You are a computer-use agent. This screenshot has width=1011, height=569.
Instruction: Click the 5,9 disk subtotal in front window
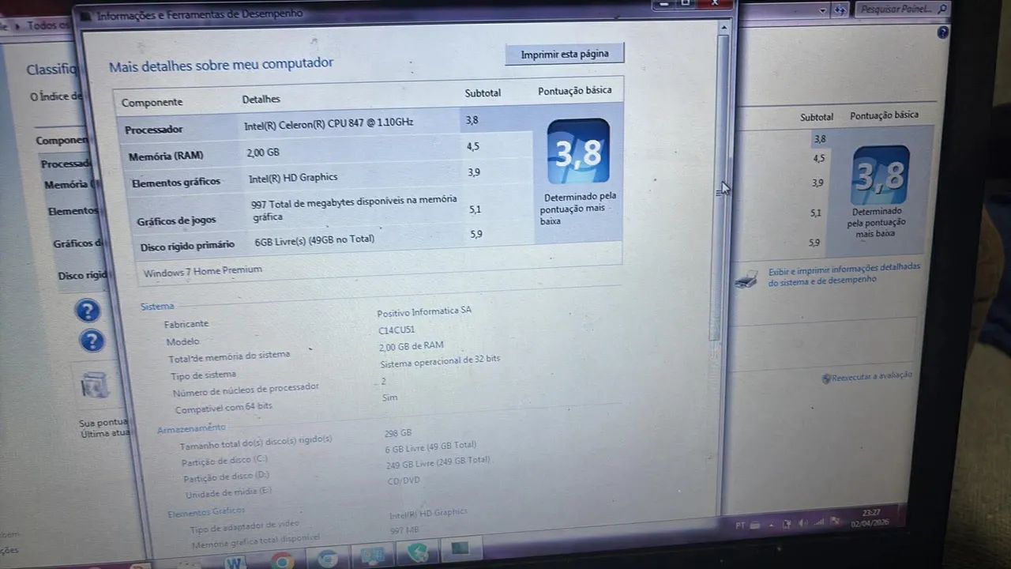tap(475, 235)
